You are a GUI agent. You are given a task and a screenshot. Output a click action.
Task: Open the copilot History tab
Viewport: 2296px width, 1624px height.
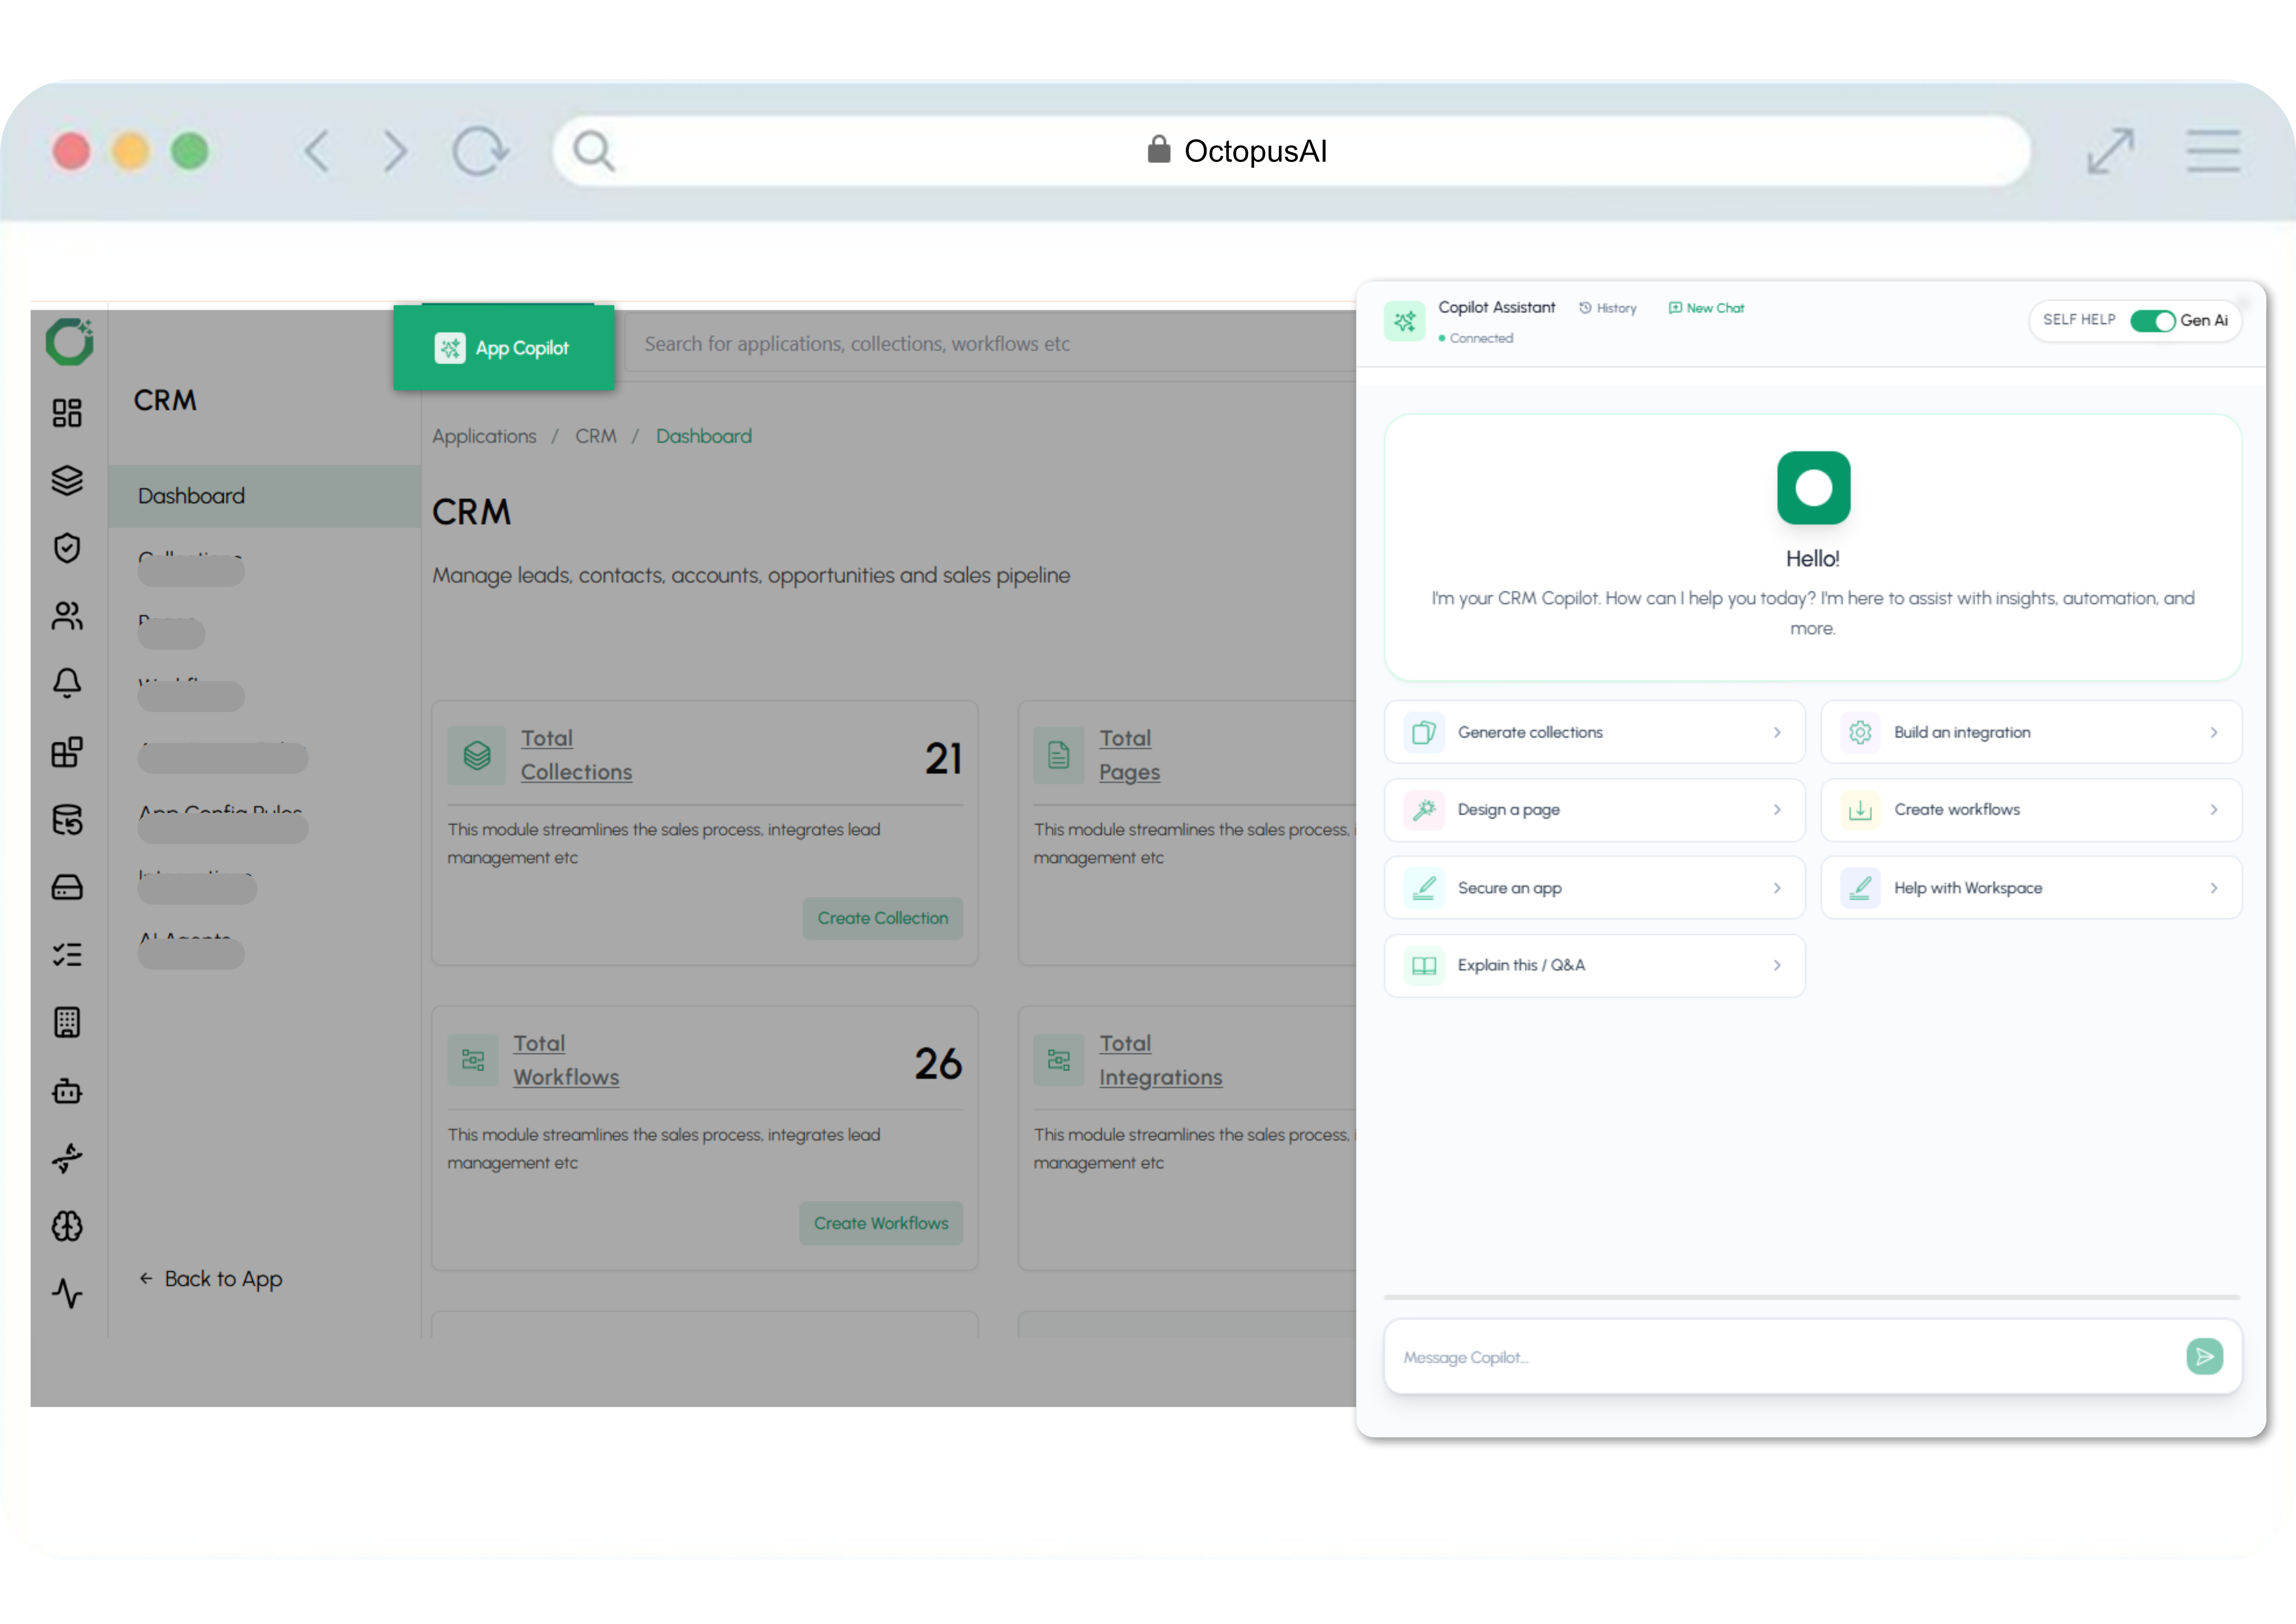tap(1608, 308)
